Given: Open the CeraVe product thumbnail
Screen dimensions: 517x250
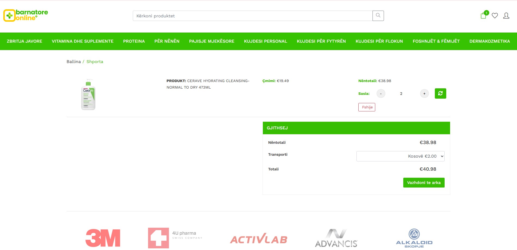Looking at the screenshot, I should 88,94.
